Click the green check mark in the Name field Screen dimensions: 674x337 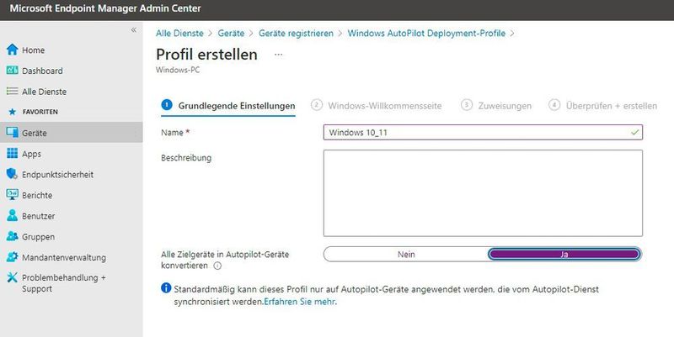[x=635, y=133]
